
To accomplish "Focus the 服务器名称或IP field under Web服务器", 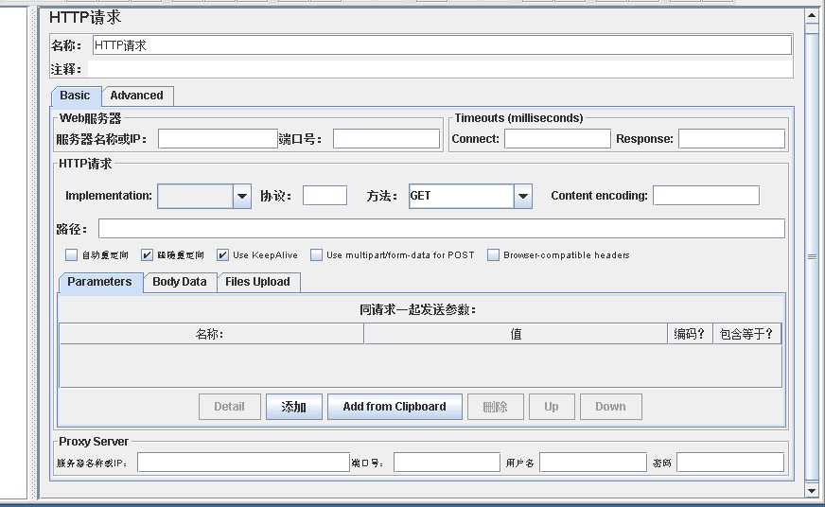I will click(x=218, y=139).
